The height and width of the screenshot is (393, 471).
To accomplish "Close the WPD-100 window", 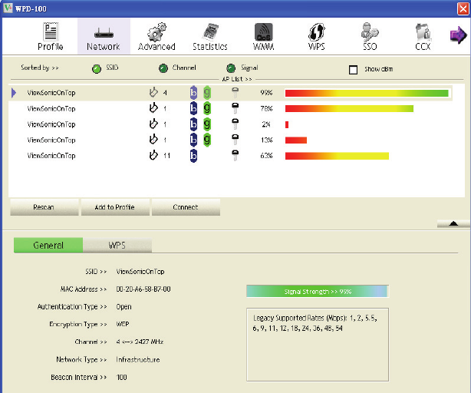I will click(x=463, y=8).
